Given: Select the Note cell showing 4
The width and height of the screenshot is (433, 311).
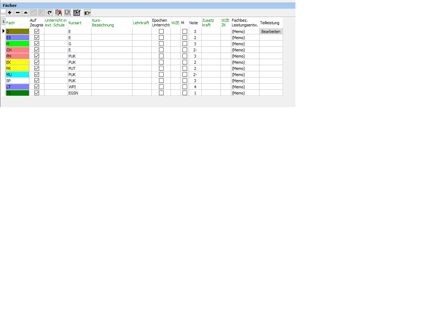Looking at the screenshot, I should click(195, 87).
